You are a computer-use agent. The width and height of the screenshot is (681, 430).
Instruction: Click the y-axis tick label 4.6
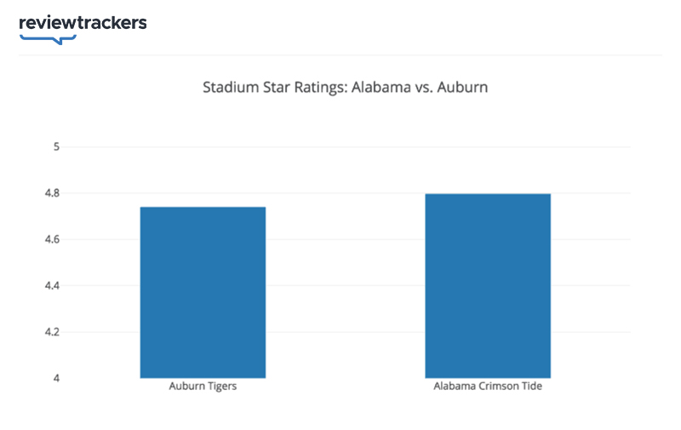52,239
